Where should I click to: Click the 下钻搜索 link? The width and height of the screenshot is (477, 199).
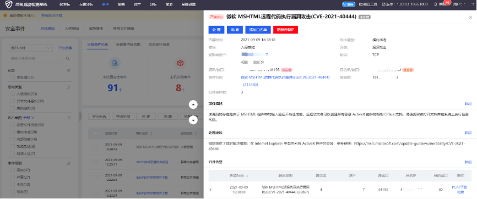pyautogui.click(x=65, y=48)
